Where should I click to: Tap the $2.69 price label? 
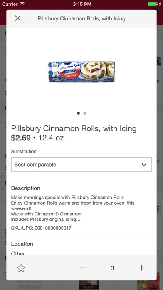coord(21,138)
